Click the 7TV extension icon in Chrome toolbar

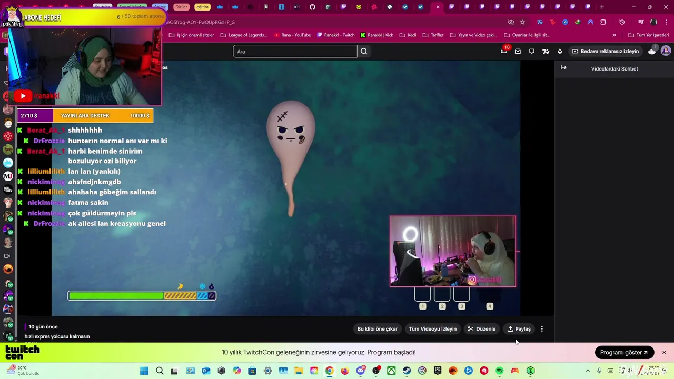click(x=540, y=22)
